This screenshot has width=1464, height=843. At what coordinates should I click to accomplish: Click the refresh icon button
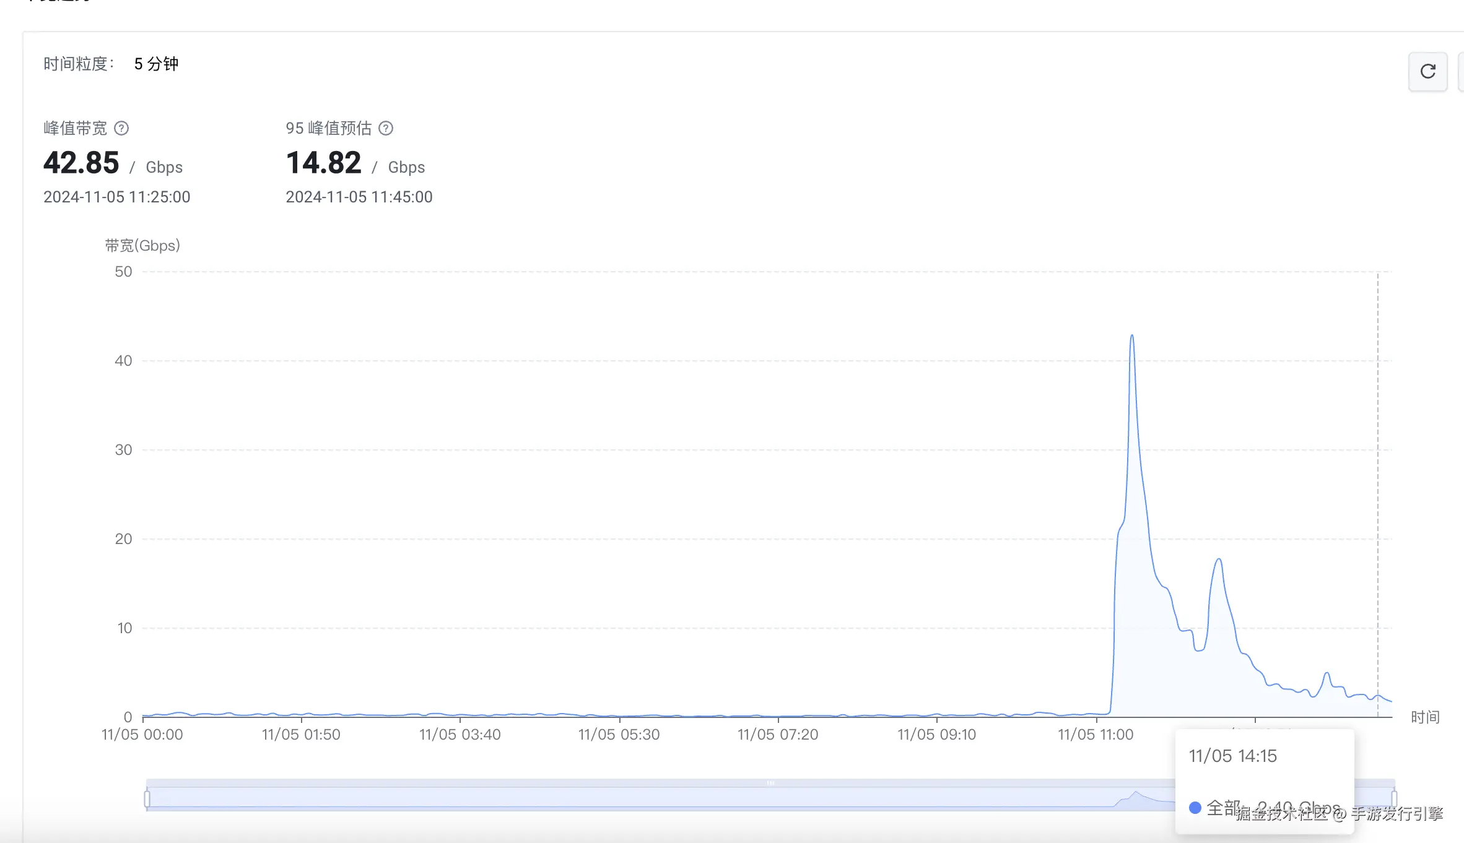coord(1427,72)
